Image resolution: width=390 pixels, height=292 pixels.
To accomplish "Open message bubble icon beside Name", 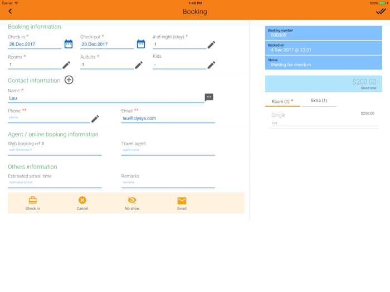I will point(209,97).
